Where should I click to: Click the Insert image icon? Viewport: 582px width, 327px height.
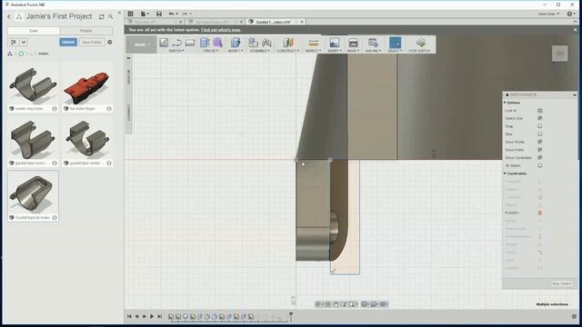(334, 43)
